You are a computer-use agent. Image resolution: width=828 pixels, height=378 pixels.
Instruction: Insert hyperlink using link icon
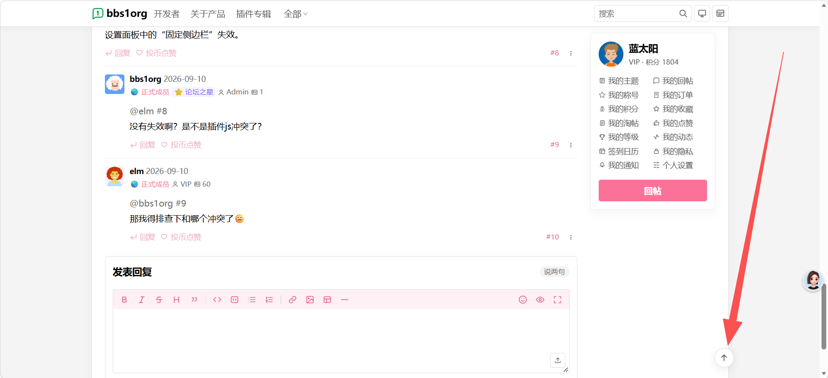[293, 300]
